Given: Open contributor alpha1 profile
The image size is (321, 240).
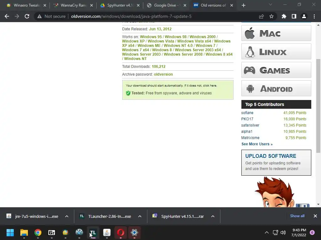Looking at the screenshot, I should point(247,132).
